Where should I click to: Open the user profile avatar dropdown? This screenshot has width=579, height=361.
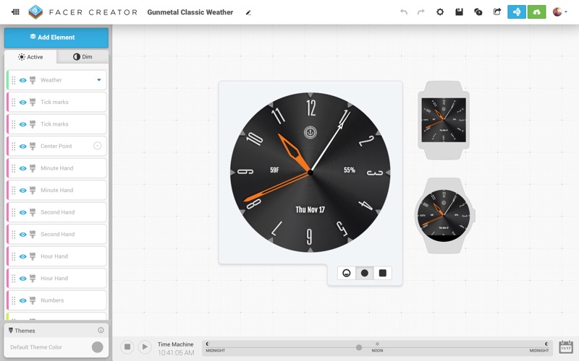[559, 12]
